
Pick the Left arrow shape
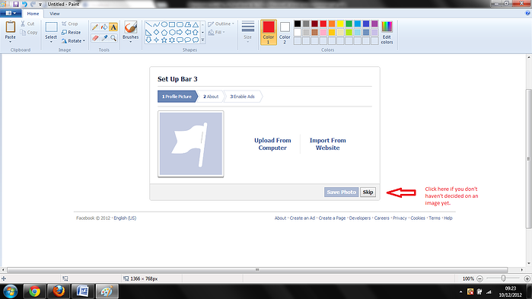click(188, 32)
